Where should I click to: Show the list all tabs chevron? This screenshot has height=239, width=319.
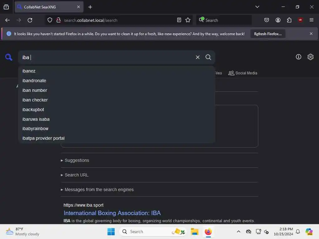[257, 7]
